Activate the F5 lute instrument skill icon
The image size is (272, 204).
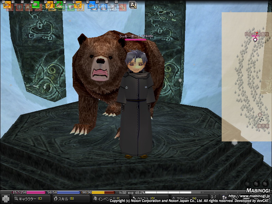49,5
